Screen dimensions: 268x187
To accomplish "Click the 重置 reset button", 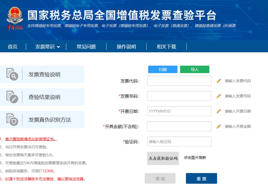I will [x=201, y=178].
